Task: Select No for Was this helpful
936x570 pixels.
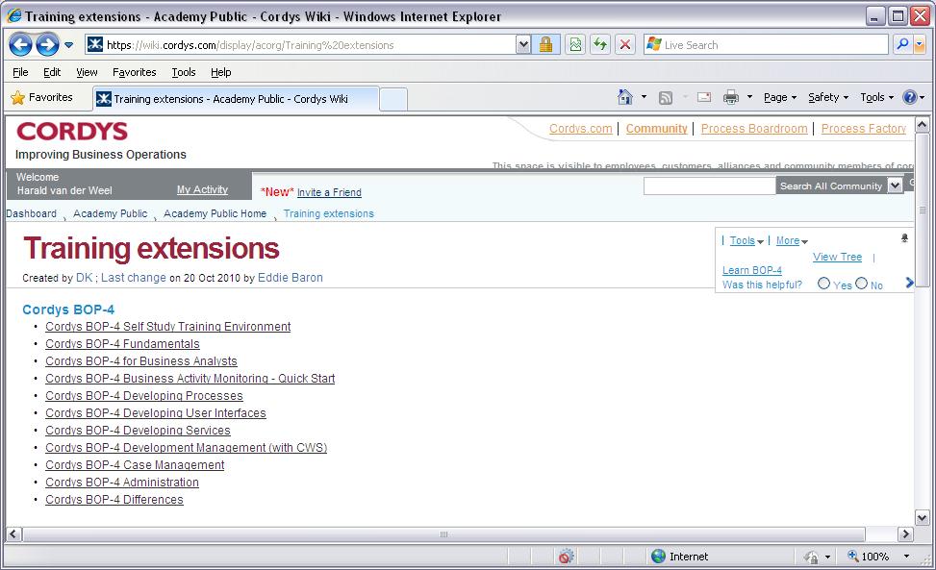Action: [x=861, y=284]
